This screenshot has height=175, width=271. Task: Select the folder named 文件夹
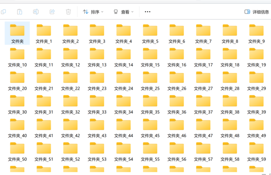(17, 33)
